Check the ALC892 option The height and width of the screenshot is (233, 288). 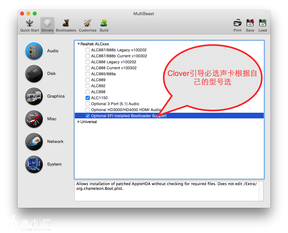pos(88,86)
